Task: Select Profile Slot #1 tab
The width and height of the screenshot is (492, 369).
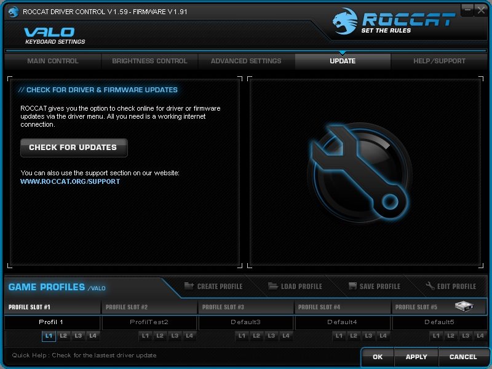Action: (53, 307)
